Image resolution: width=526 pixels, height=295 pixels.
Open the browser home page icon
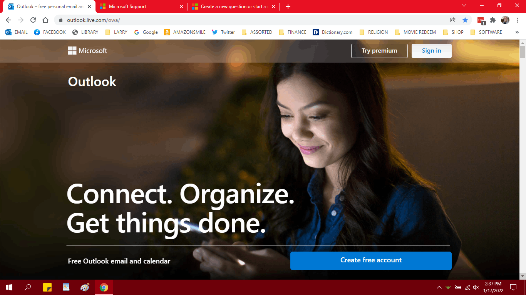(x=45, y=20)
